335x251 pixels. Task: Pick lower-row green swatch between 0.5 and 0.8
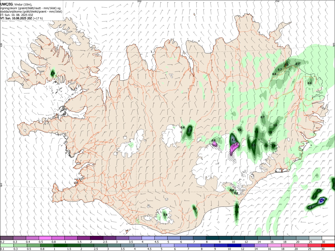click(33, 245)
